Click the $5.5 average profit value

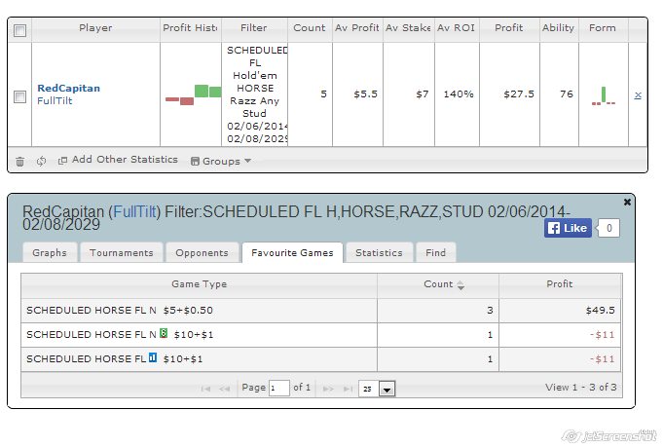[366, 93]
